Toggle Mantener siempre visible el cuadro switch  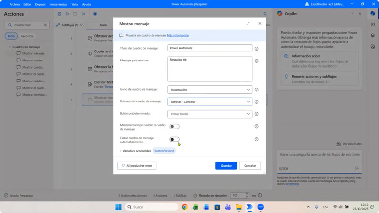click(174, 127)
